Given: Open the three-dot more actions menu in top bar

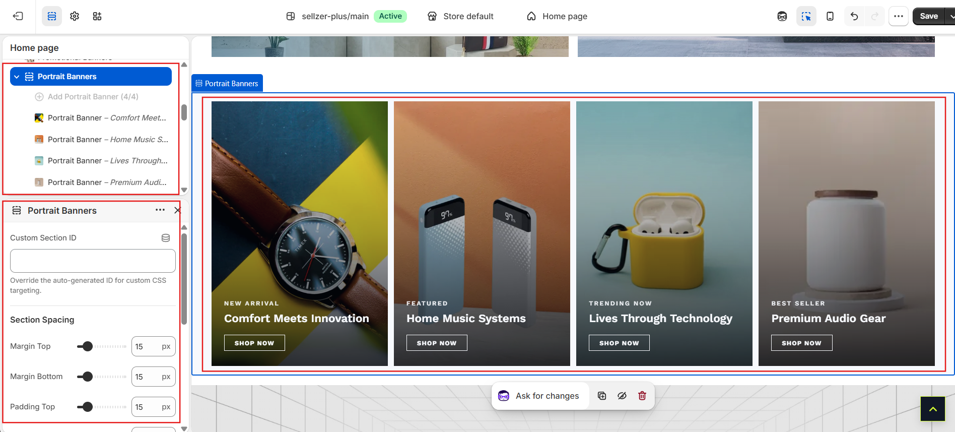Looking at the screenshot, I should 899,16.
